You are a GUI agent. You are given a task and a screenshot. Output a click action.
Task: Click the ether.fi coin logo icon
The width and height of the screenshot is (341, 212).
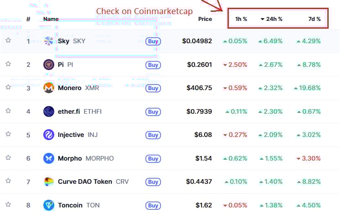click(49, 111)
